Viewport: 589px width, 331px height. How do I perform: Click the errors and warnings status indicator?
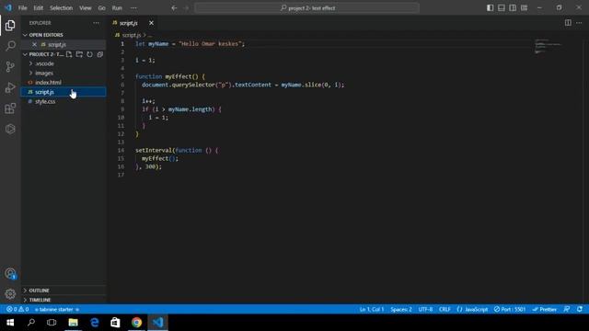[x=17, y=309]
